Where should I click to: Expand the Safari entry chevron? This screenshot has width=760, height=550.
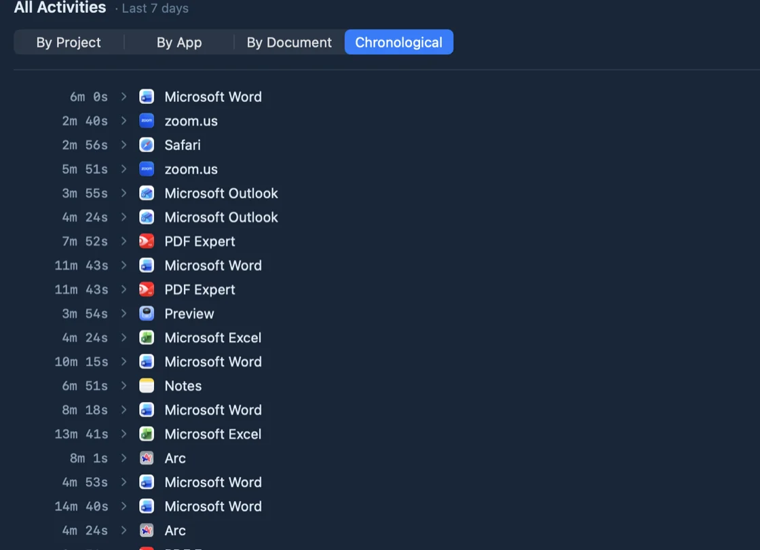[x=123, y=145]
